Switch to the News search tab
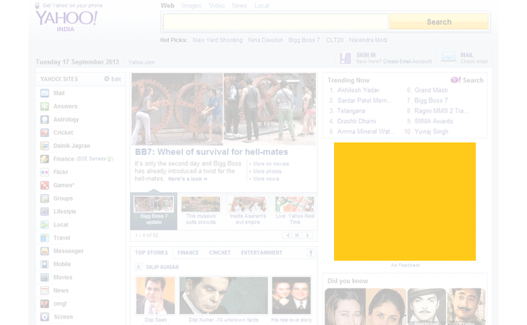Image resolution: width=527 pixels, height=325 pixels. pos(239,6)
